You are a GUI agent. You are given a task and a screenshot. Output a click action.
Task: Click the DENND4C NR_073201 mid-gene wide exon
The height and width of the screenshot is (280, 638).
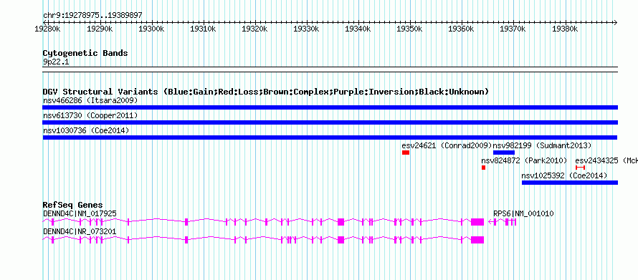coord(341,240)
